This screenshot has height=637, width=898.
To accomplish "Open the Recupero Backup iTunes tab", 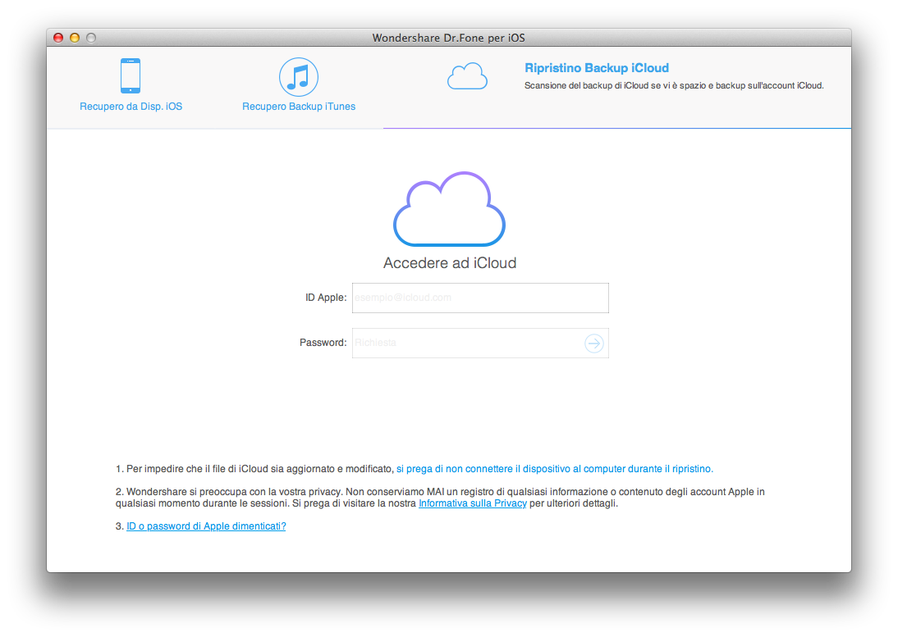I will click(299, 107).
